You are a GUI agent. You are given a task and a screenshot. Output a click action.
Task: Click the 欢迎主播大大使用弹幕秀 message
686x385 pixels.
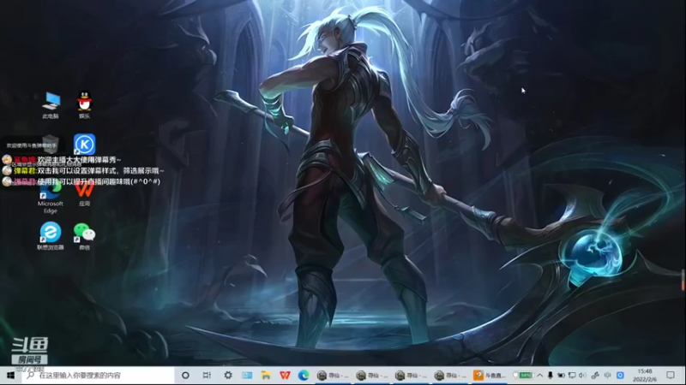pyautogui.click(x=79, y=160)
